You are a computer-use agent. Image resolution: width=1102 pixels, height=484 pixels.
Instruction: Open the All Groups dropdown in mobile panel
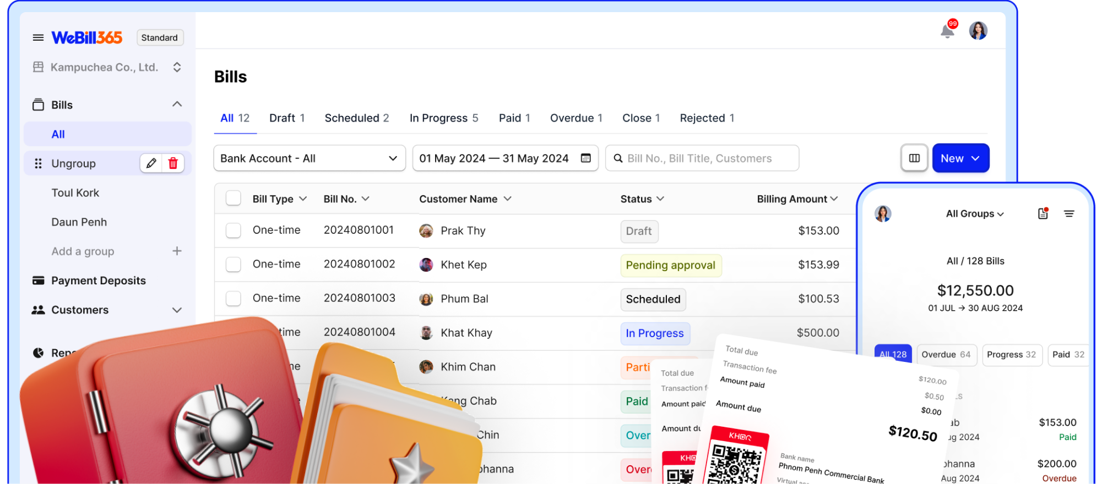(x=975, y=213)
